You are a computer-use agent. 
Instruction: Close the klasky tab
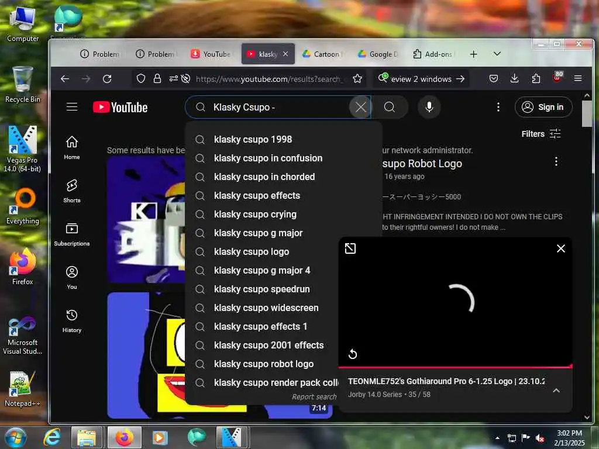click(x=285, y=54)
